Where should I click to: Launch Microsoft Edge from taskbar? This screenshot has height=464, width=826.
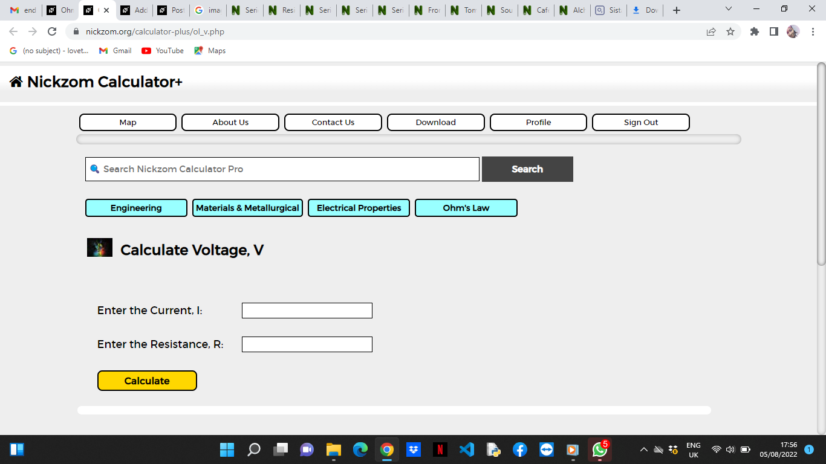(360, 449)
